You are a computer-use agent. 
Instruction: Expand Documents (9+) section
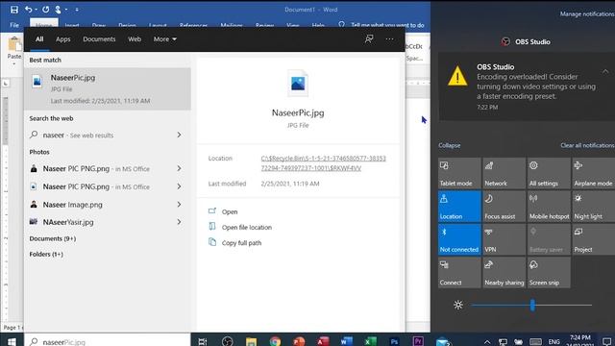53,238
